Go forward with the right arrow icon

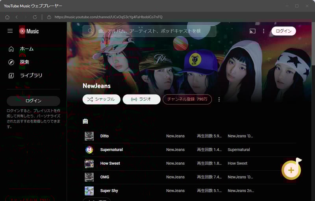(x=26, y=17)
